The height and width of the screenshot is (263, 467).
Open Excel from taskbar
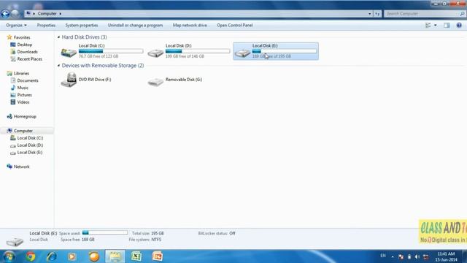pos(136,256)
